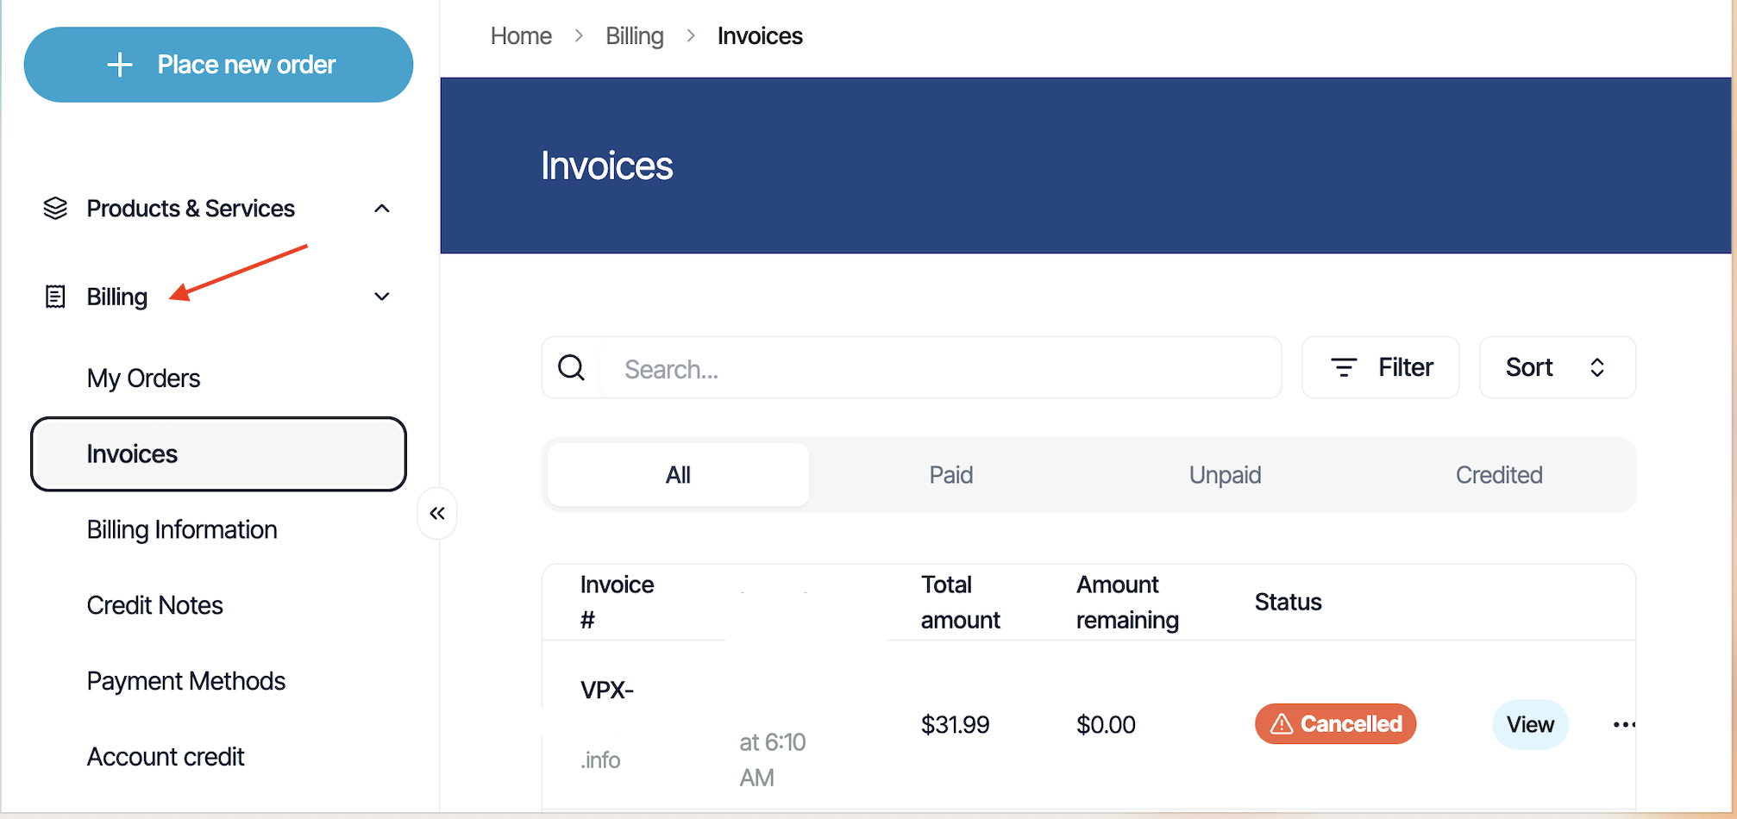The width and height of the screenshot is (1737, 819).
Task: Click the filter lines icon
Action: pyautogui.click(x=1344, y=368)
